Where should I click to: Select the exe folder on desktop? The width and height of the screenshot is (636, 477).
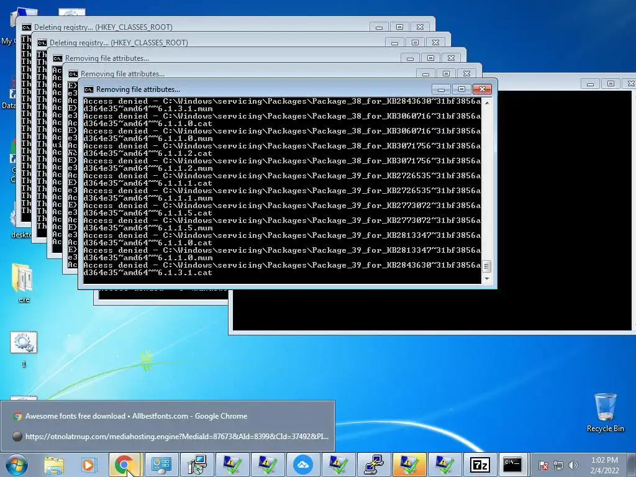tap(24, 283)
